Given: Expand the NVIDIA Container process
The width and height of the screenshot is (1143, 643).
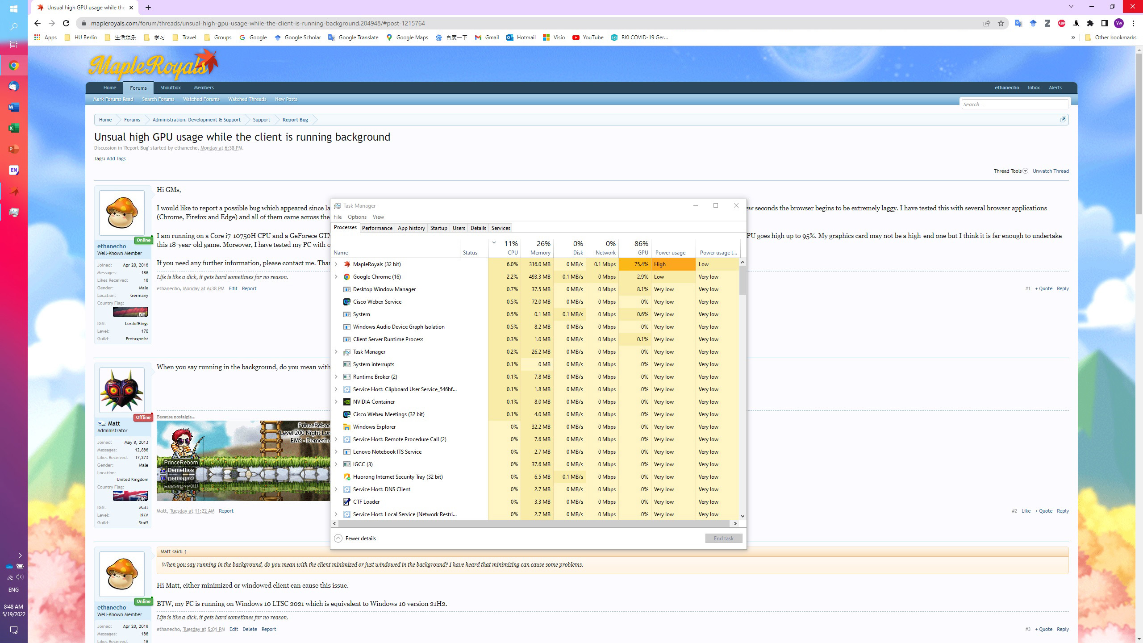Looking at the screenshot, I should [x=336, y=402].
